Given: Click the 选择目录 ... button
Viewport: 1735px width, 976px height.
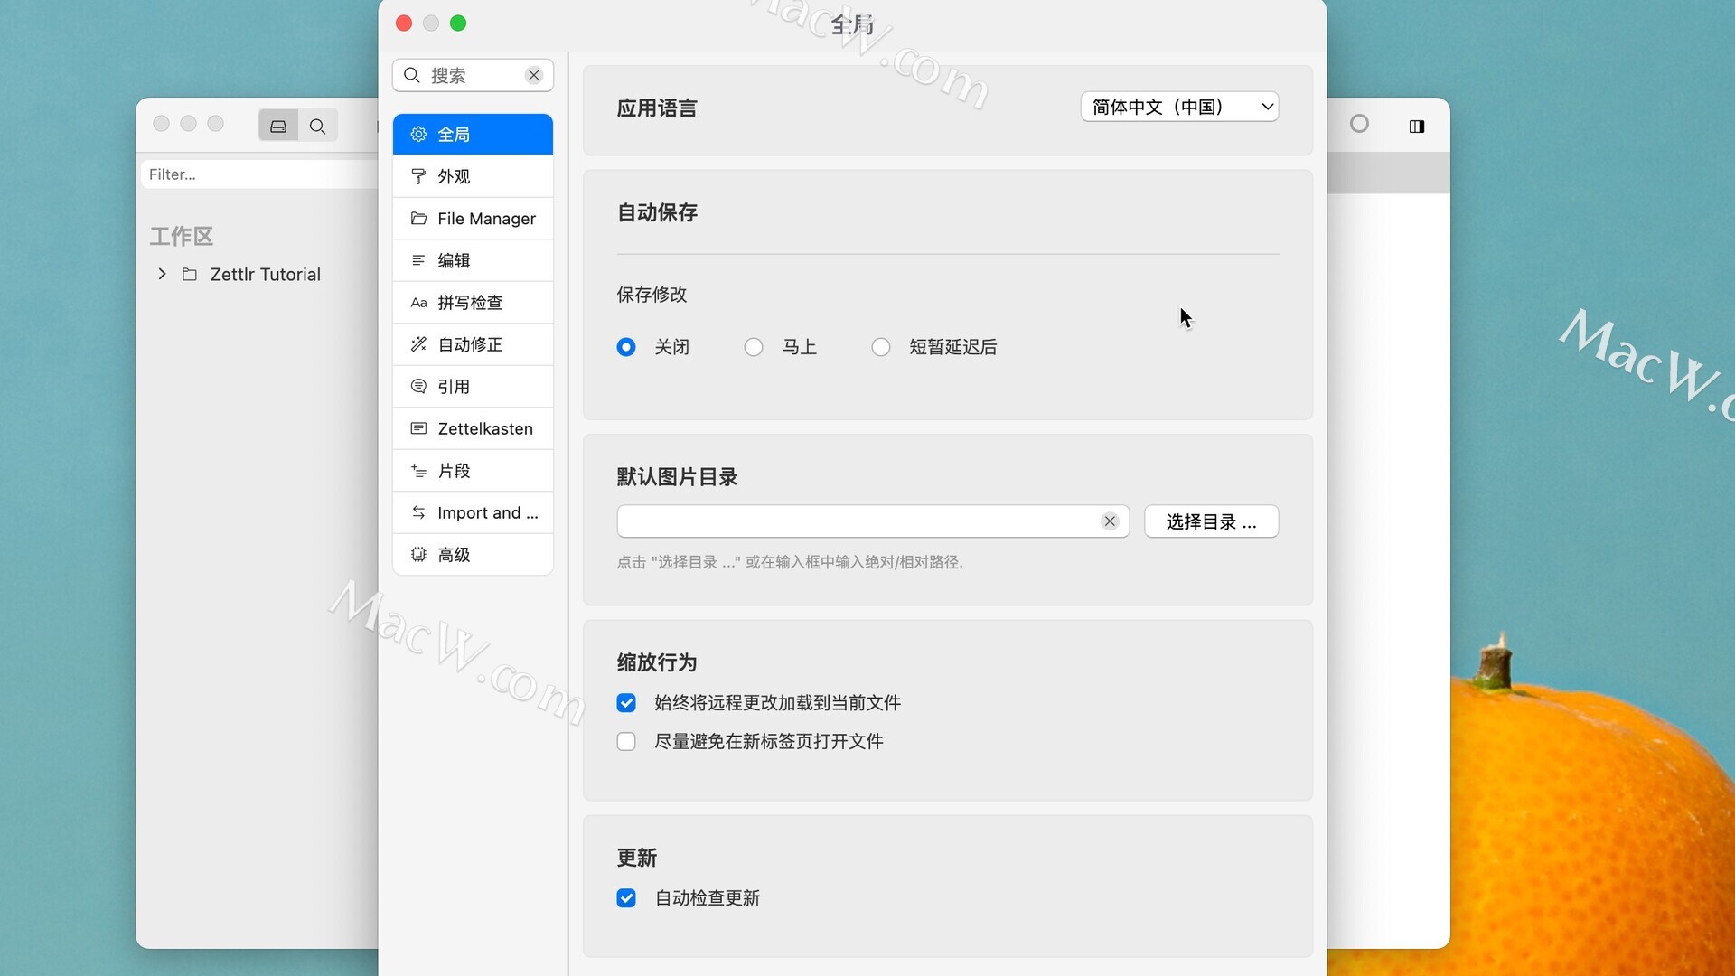Looking at the screenshot, I should [x=1211, y=521].
